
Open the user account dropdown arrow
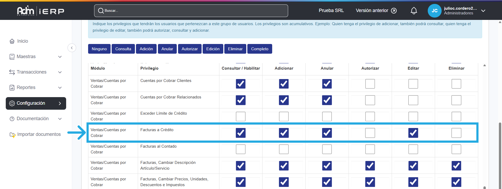[x=483, y=11]
